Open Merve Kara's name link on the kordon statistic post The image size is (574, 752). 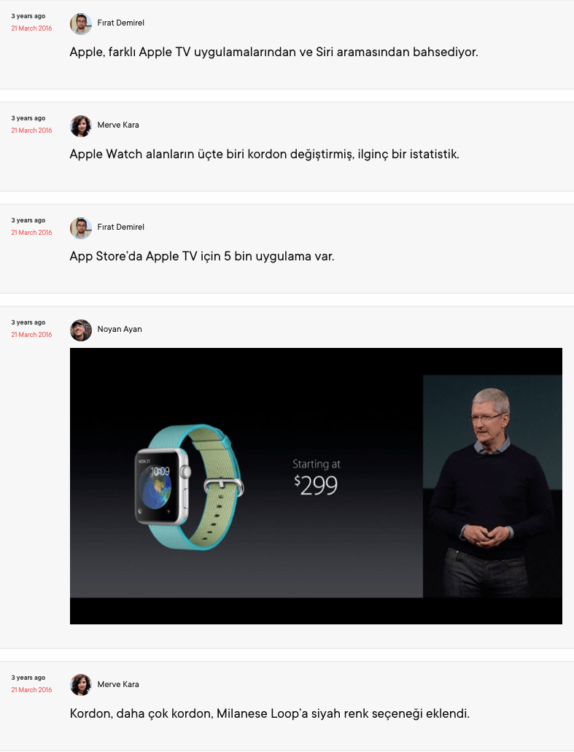point(118,125)
